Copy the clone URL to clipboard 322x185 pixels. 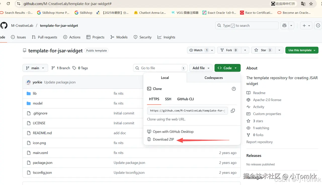233,111
